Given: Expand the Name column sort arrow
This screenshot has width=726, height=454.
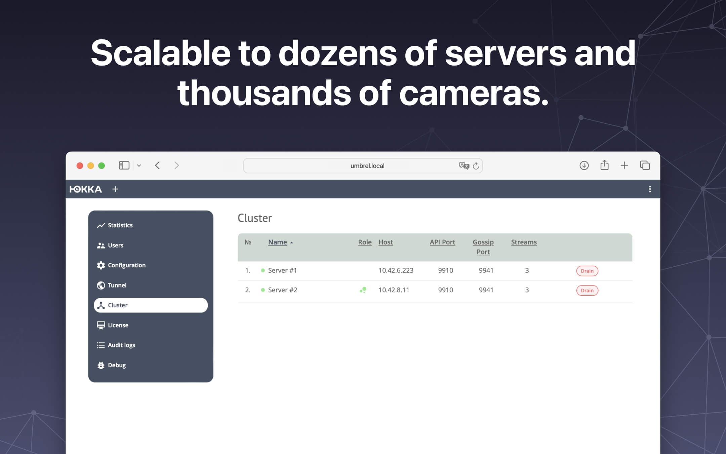Looking at the screenshot, I should point(291,242).
